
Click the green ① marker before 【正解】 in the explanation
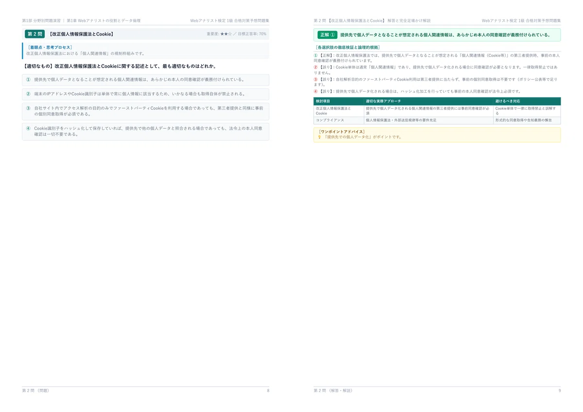click(x=316, y=55)
